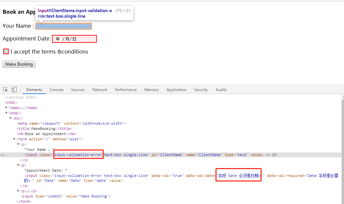This screenshot has height=204, width=344.
Task: Collapse the form action node
Action: [14, 139]
